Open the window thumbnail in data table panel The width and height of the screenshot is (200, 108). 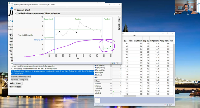pyautogui.click(x=98, y=100)
